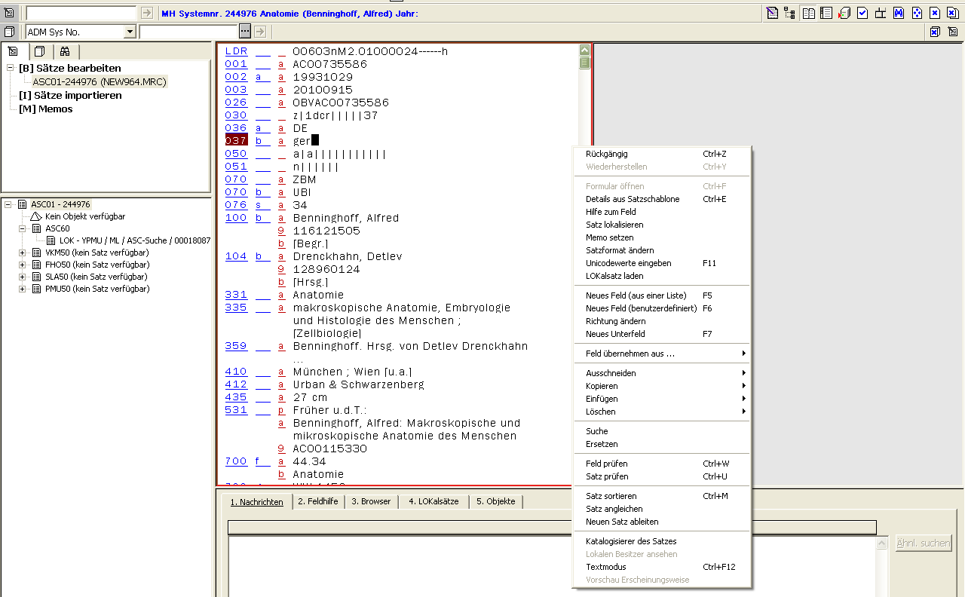965x597 pixels.
Task: Click the record icon left of top search field
Action: pyautogui.click(x=9, y=13)
